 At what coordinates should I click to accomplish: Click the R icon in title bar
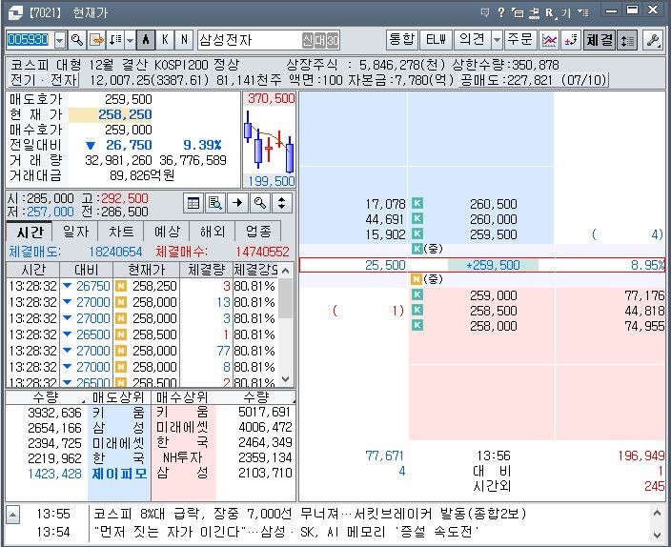550,12
